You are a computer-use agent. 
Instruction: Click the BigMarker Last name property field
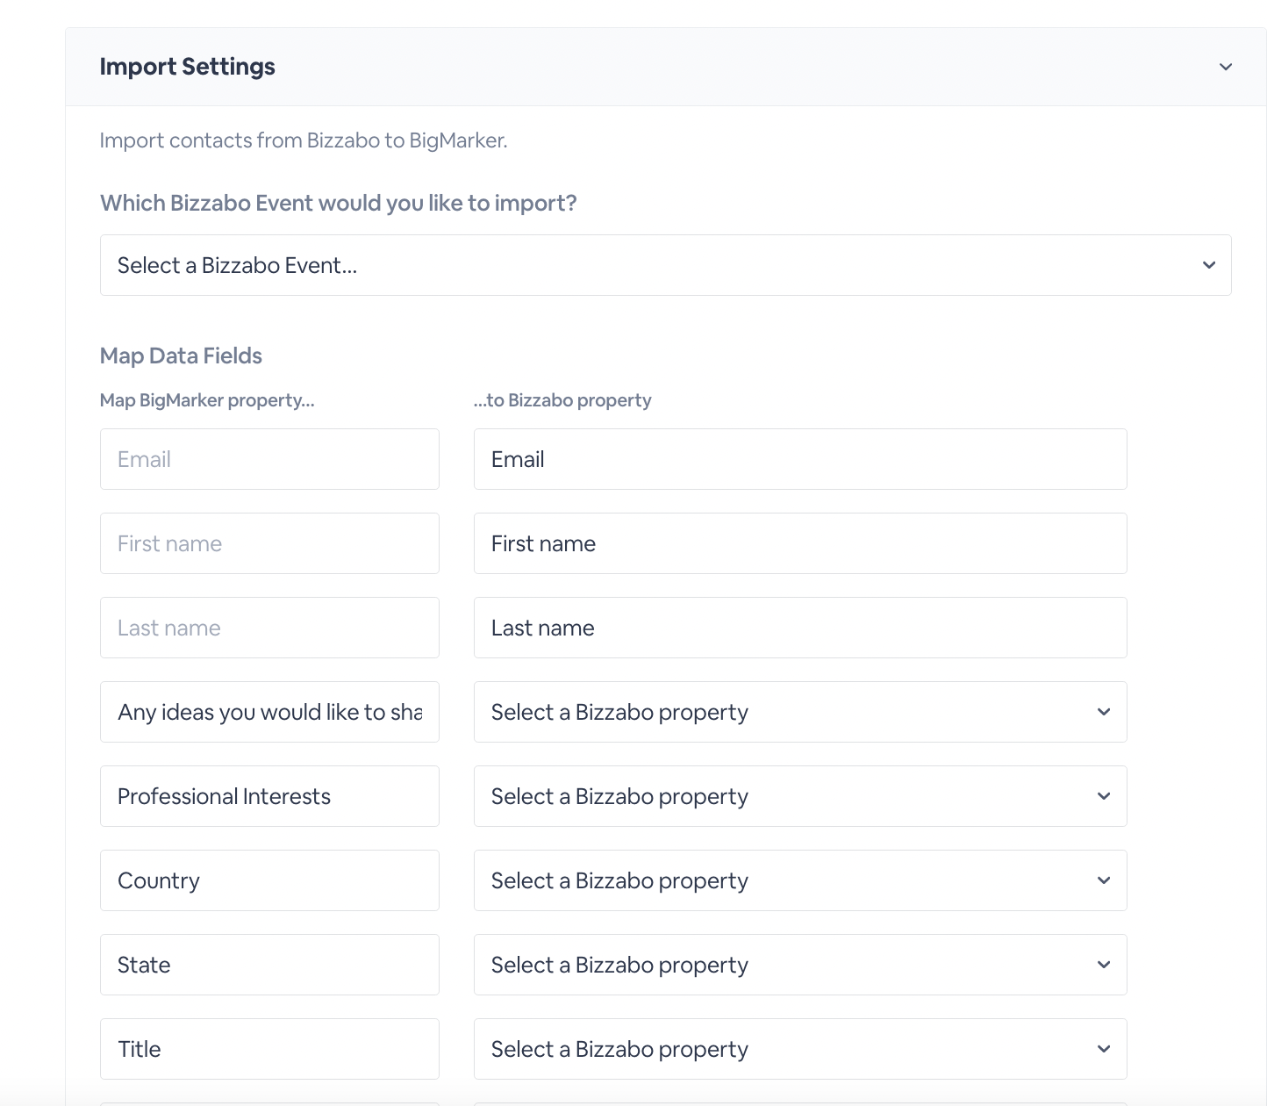click(269, 628)
